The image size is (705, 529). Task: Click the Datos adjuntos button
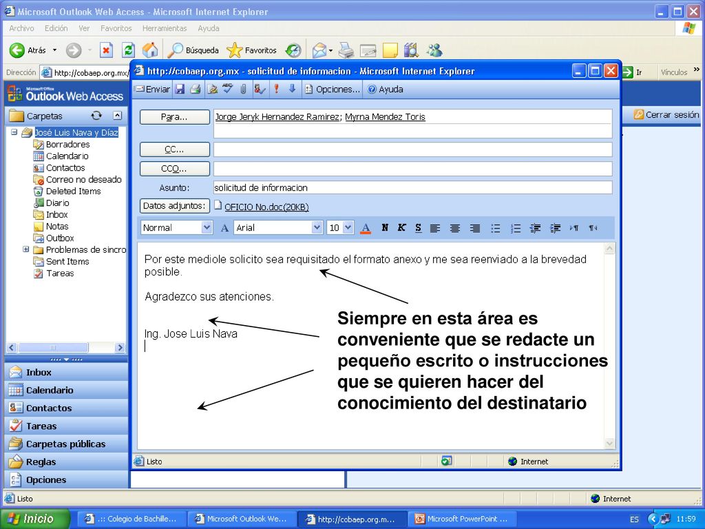tap(174, 206)
